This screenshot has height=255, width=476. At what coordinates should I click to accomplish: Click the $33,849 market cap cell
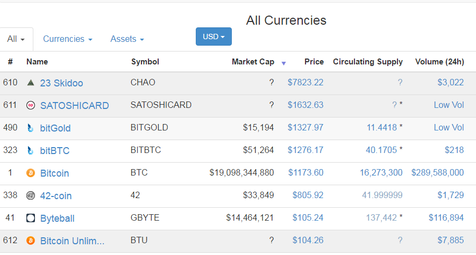(x=258, y=195)
